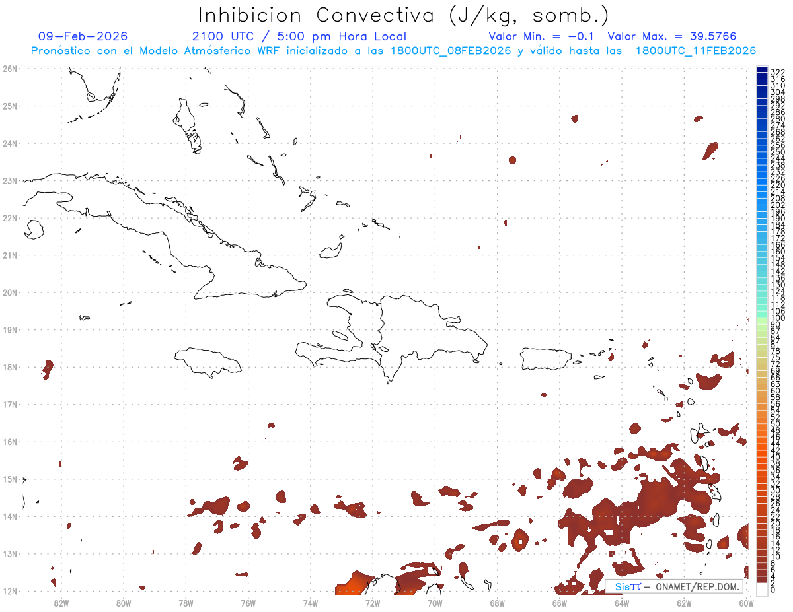
Task: Click the 70W longitude label
Action: 435,603
